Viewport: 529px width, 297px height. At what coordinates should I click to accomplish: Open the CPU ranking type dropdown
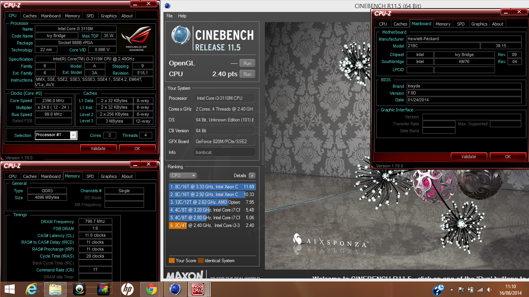pyautogui.click(x=183, y=176)
